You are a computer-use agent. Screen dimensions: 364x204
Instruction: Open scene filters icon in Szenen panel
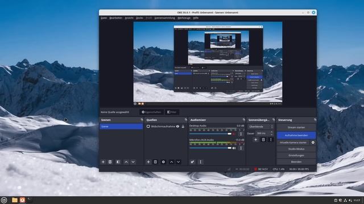pyautogui.click(x=118, y=162)
